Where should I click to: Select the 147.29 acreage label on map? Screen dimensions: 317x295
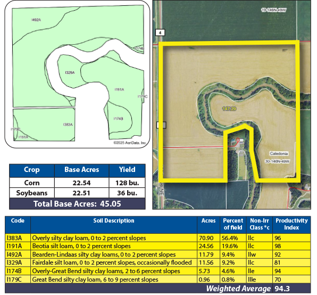pos(229,109)
